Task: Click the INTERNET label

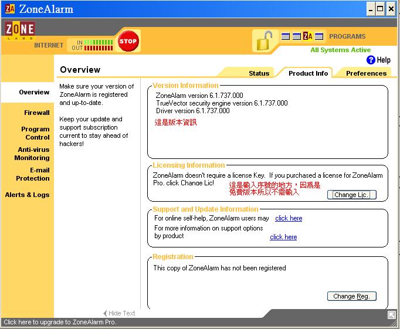Action: (x=49, y=45)
